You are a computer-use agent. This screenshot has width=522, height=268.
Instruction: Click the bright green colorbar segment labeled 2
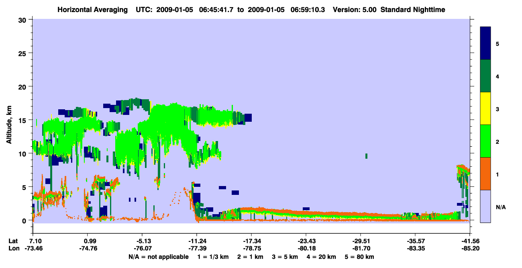[485, 141]
